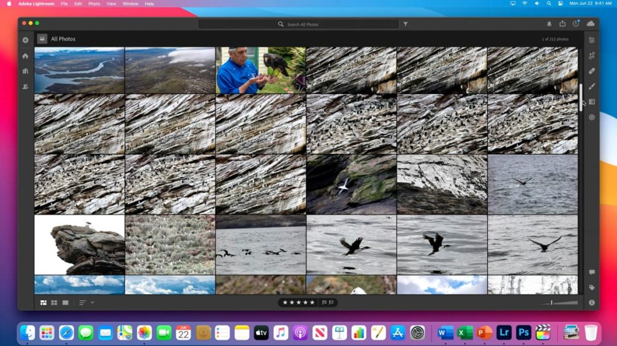Select the rock outcrop on white sky photo
The image size is (617, 346).
(80, 244)
